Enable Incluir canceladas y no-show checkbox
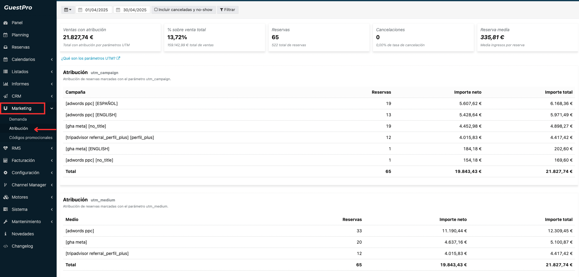The height and width of the screenshot is (277, 579). tap(156, 10)
